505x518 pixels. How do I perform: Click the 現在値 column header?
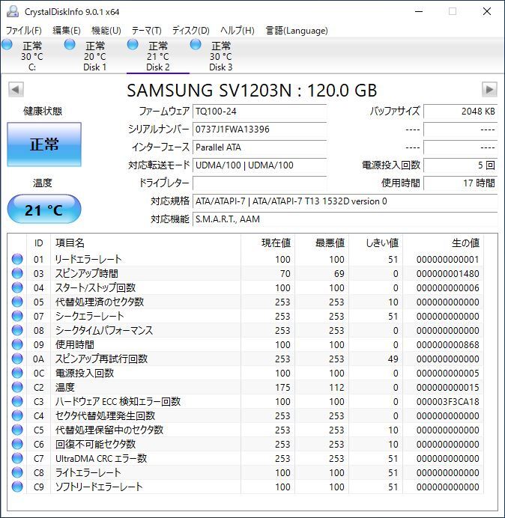268,243
